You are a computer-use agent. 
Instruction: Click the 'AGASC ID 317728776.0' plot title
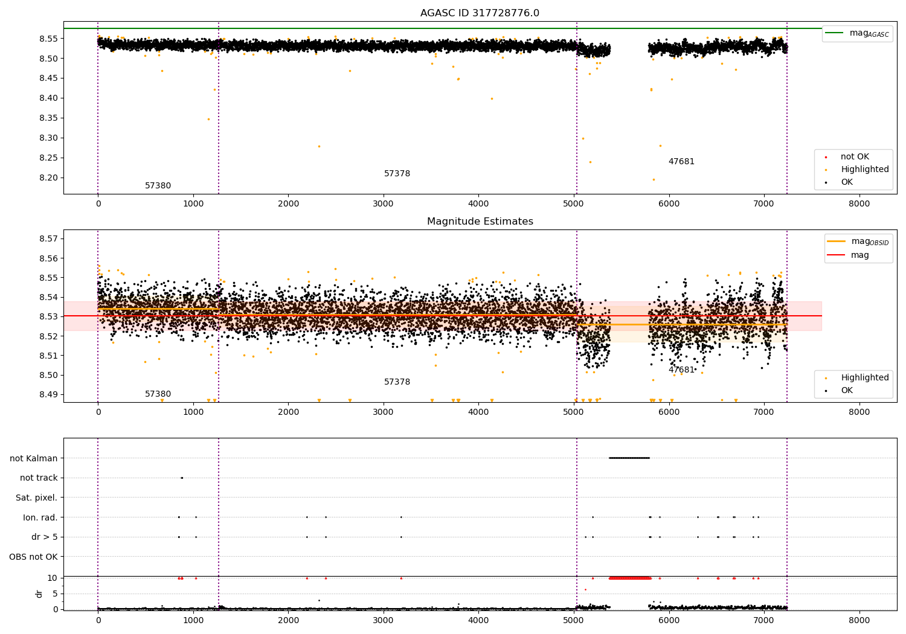(x=480, y=13)
